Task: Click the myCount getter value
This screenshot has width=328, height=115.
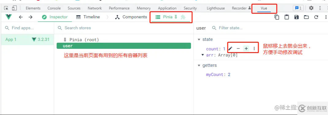Action: [229, 74]
